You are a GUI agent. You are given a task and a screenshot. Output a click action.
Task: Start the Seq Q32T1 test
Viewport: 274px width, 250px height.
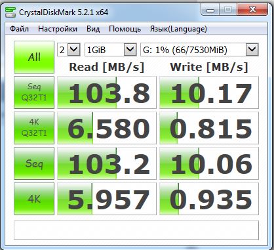coord(34,93)
